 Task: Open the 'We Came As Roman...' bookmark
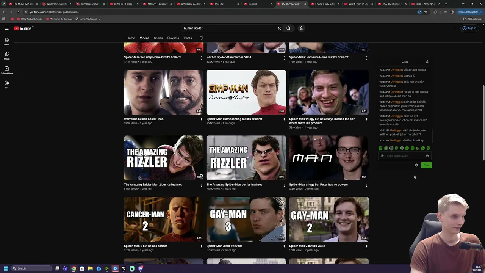(59, 19)
